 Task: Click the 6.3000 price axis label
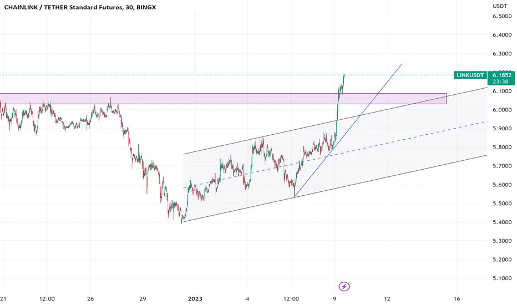[x=502, y=53]
